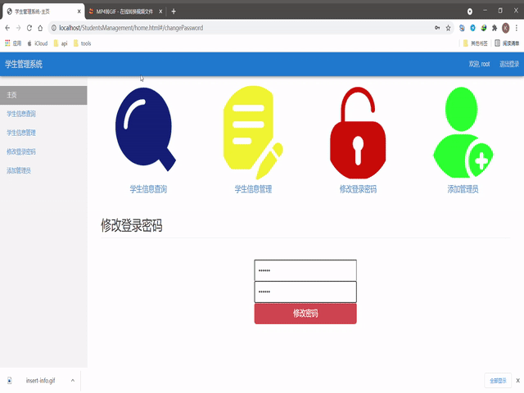This screenshot has height=393, width=524.
Task: Expand options for insert-info.gif download
Action: click(73, 381)
